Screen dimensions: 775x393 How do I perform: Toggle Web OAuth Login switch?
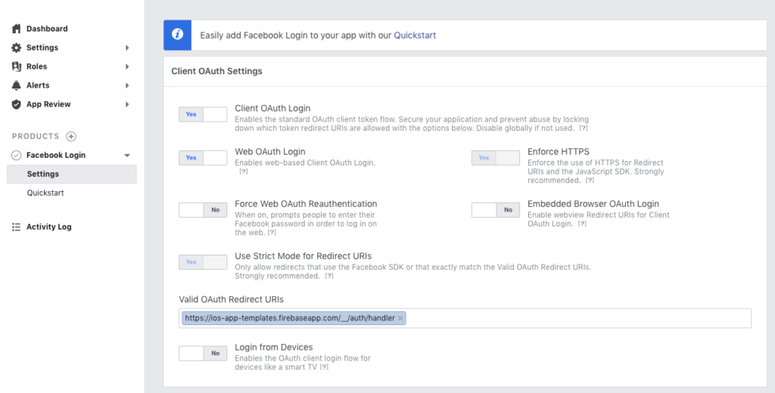(203, 157)
